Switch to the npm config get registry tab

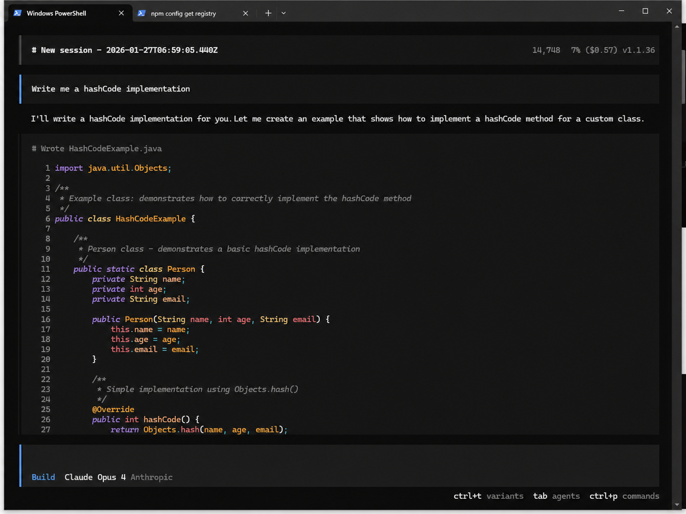point(194,13)
